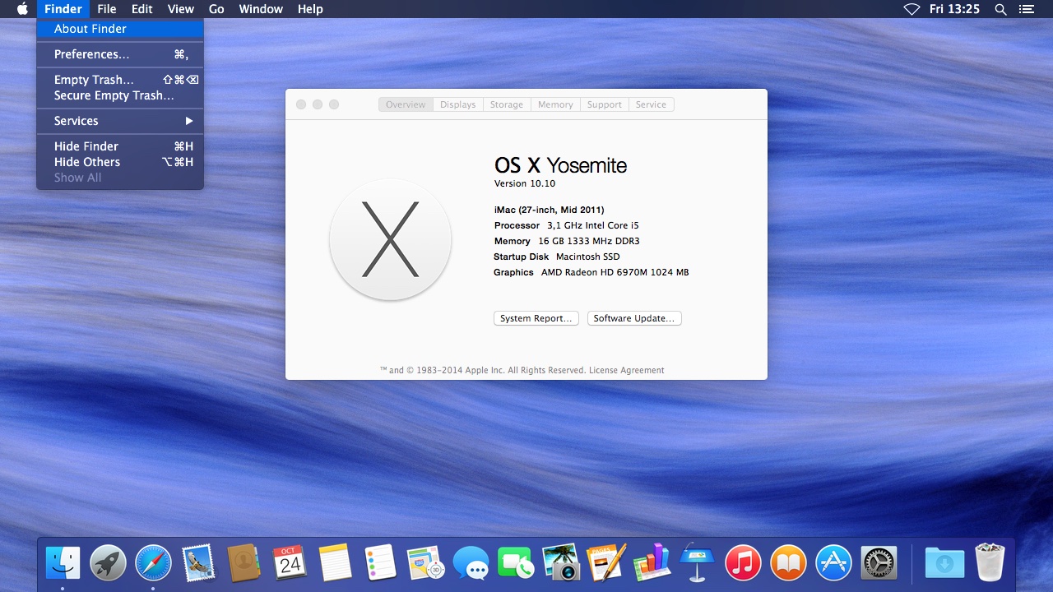Open Notes yellow notepad icon

335,563
